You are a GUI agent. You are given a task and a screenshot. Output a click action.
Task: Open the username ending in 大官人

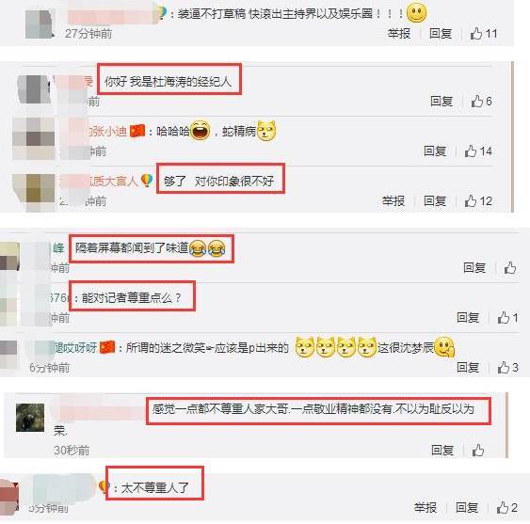[113, 182]
